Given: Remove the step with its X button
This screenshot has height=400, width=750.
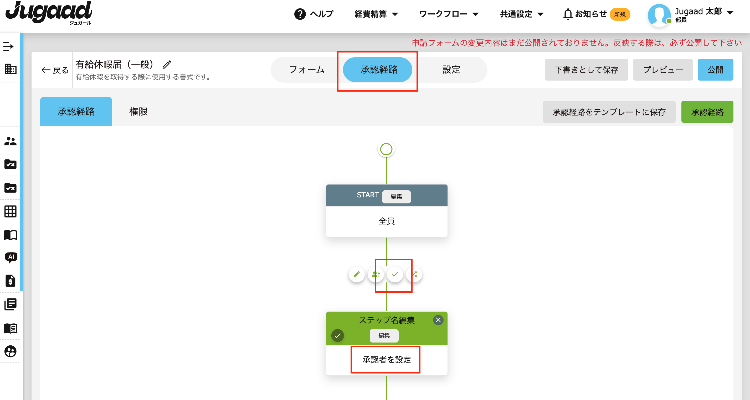Looking at the screenshot, I should [x=438, y=320].
